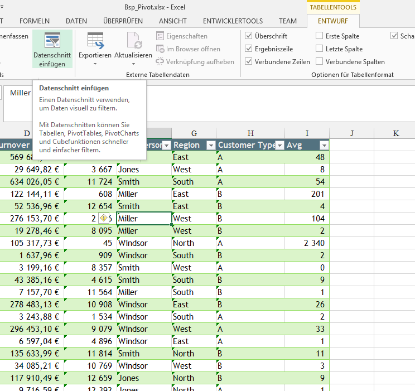This screenshot has height=391, width=415.
Task: Expand the Avg column filter arrow
Action: [323, 146]
